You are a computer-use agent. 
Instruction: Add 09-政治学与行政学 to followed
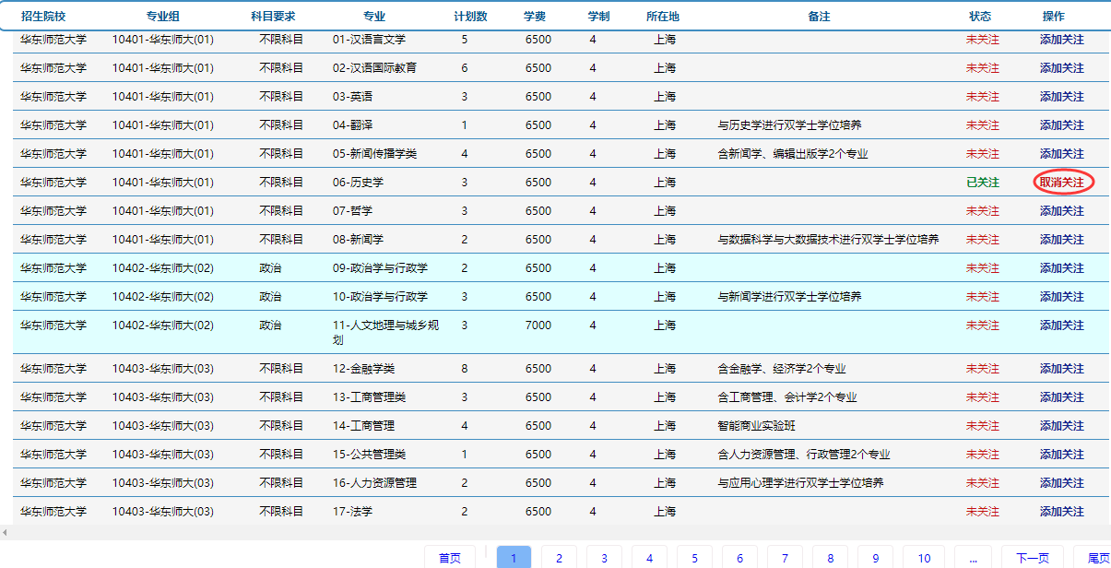click(x=1061, y=268)
